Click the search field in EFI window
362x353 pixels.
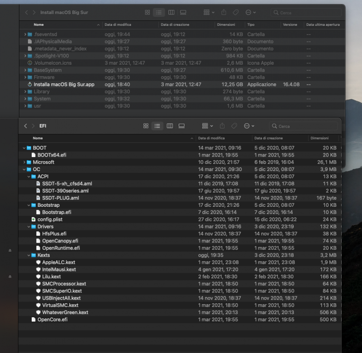[303, 126]
